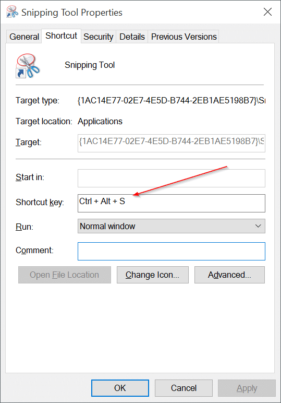Switch to the General tab

coord(24,37)
